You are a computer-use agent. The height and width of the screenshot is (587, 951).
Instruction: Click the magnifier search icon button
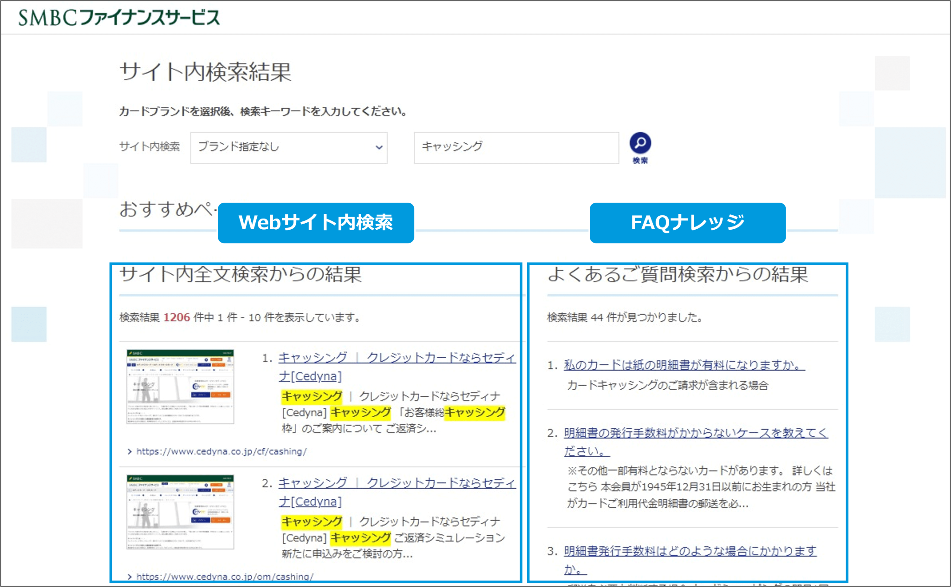(x=640, y=143)
